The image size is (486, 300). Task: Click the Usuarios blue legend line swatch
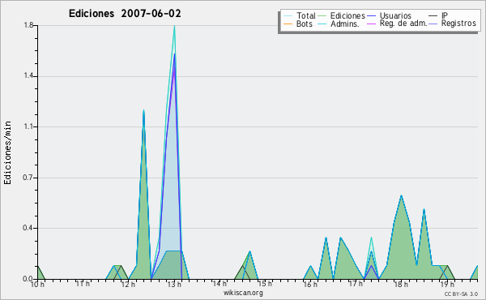pyautogui.click(x=371, y=16)
